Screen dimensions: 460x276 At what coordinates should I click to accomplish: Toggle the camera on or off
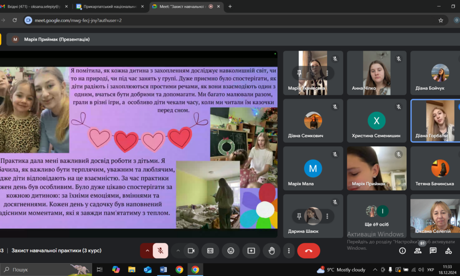[191, 251]
